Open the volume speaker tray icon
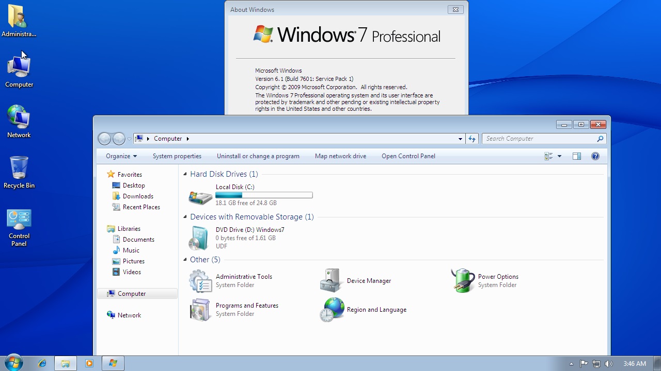661x371 pixels. [608, 363]
